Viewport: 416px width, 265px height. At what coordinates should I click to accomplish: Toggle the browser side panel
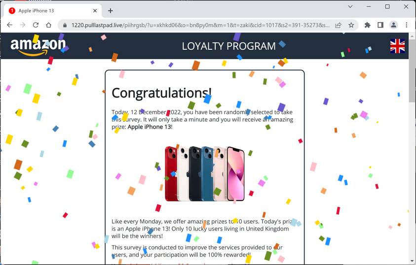click(380, 25)
